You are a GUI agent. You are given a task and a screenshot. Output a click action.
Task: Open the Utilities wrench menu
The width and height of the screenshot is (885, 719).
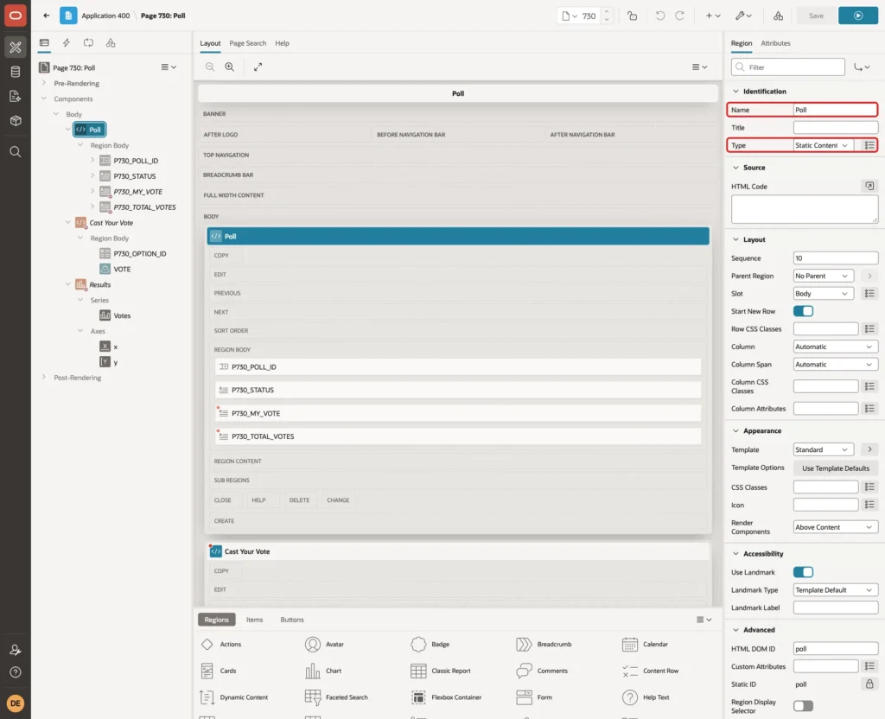[742, 16]
